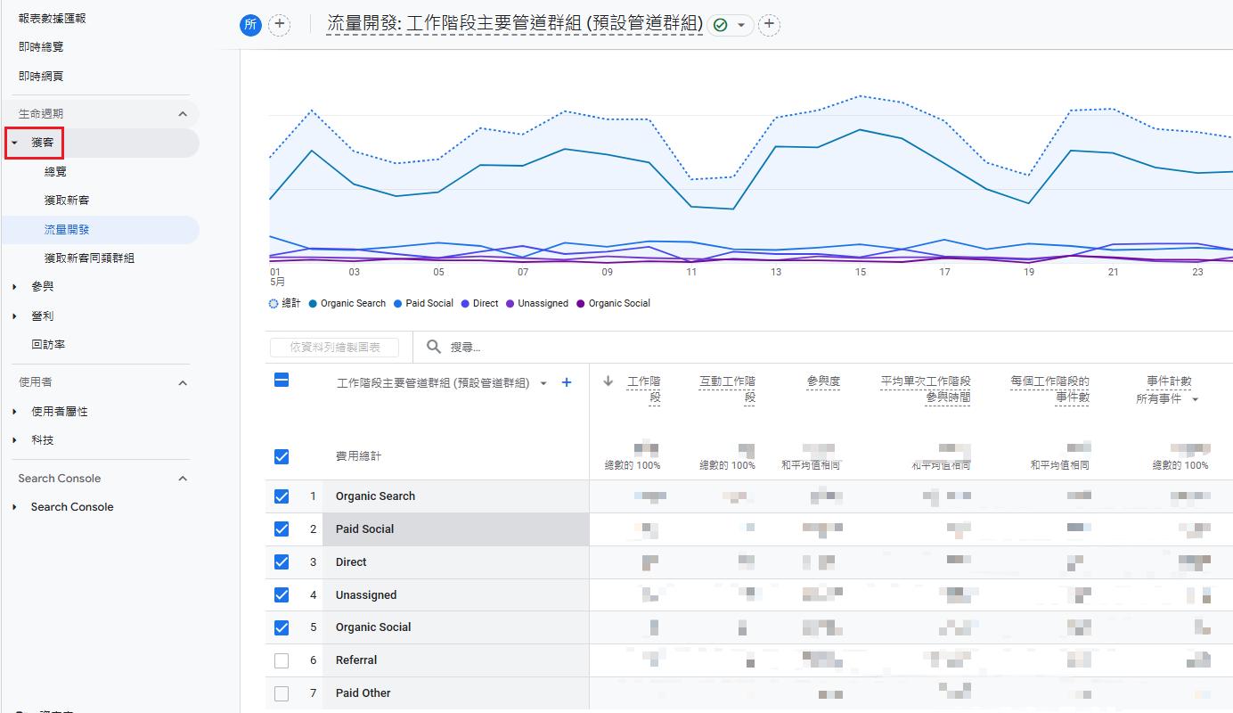Screen dimensions: 1233x713
Task: Select '獲取新客' report
Action: pos(67,201)
